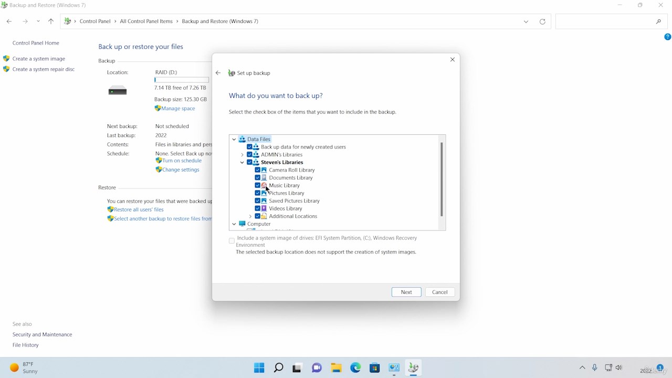Uncheck the Saved Pictures Library checkbox
672x378 pixels.
click(x=258, y=201)
